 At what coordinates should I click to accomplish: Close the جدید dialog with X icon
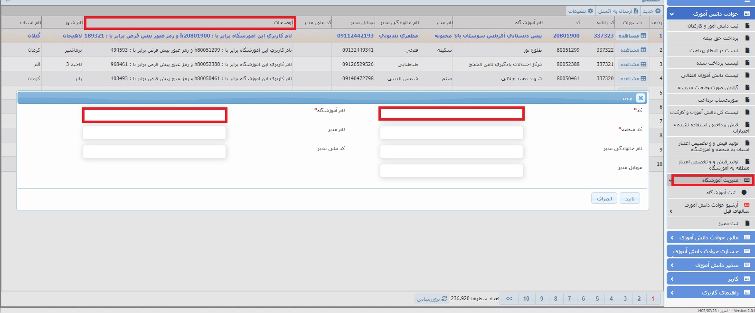tap(640, 98)
